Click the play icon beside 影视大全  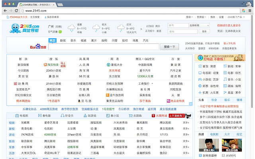pos(108,65)
